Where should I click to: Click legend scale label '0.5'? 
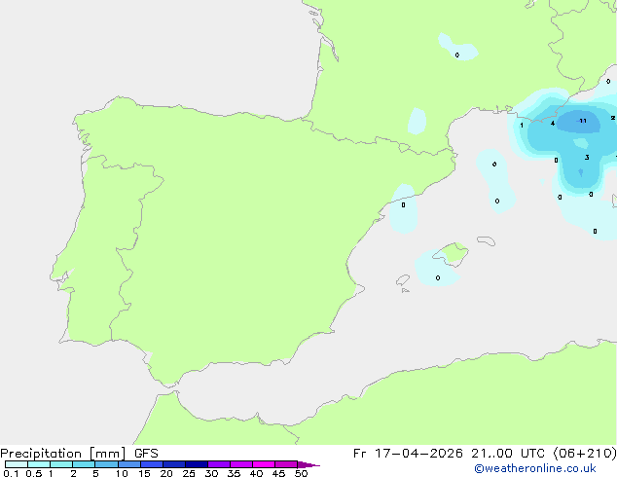[x=34, y=473]
